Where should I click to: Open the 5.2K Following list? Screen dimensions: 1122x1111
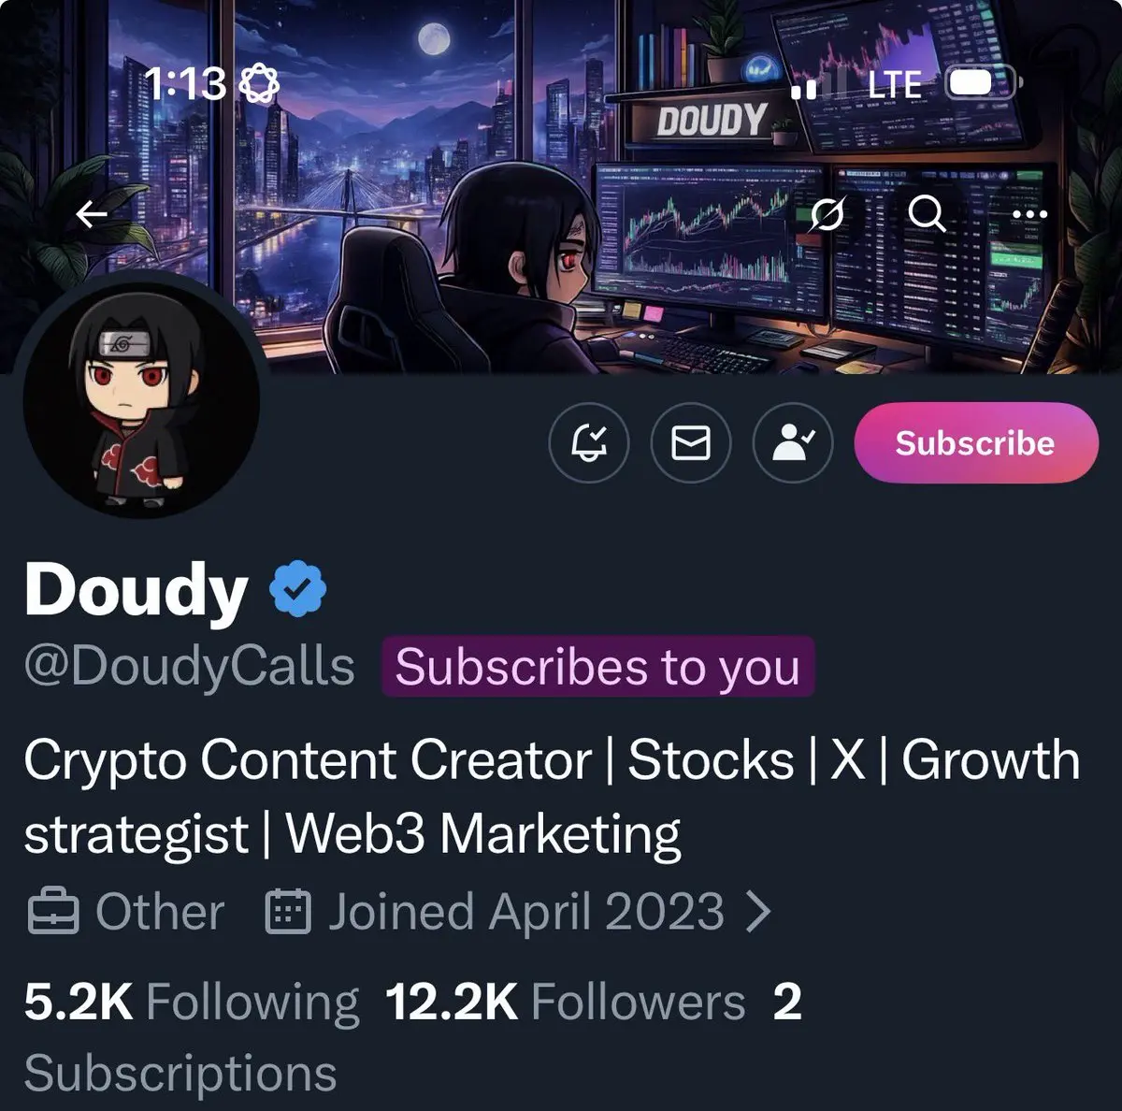tap(191, 1002)
